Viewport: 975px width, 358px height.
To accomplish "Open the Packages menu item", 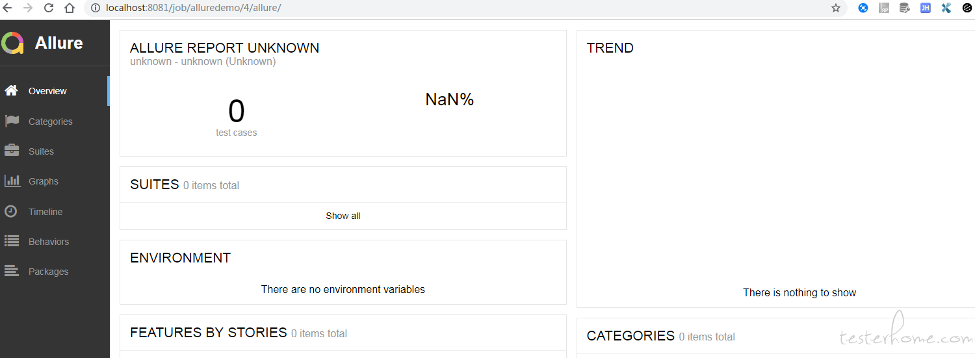I will 55,272.
